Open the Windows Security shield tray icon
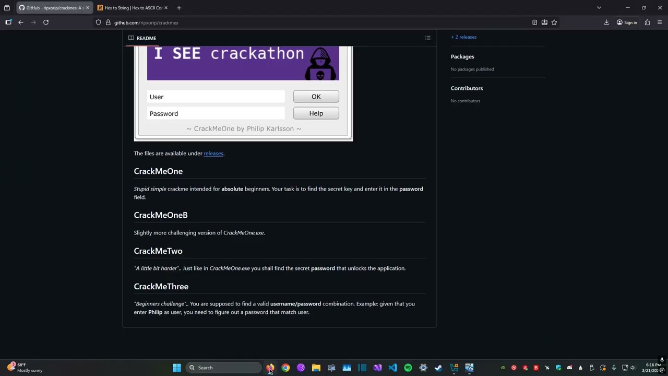This screenshot has width=668, height=376. (x=558, y=368)
